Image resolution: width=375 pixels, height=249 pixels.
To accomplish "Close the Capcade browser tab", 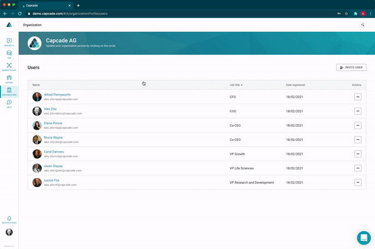I will point(69,6).
